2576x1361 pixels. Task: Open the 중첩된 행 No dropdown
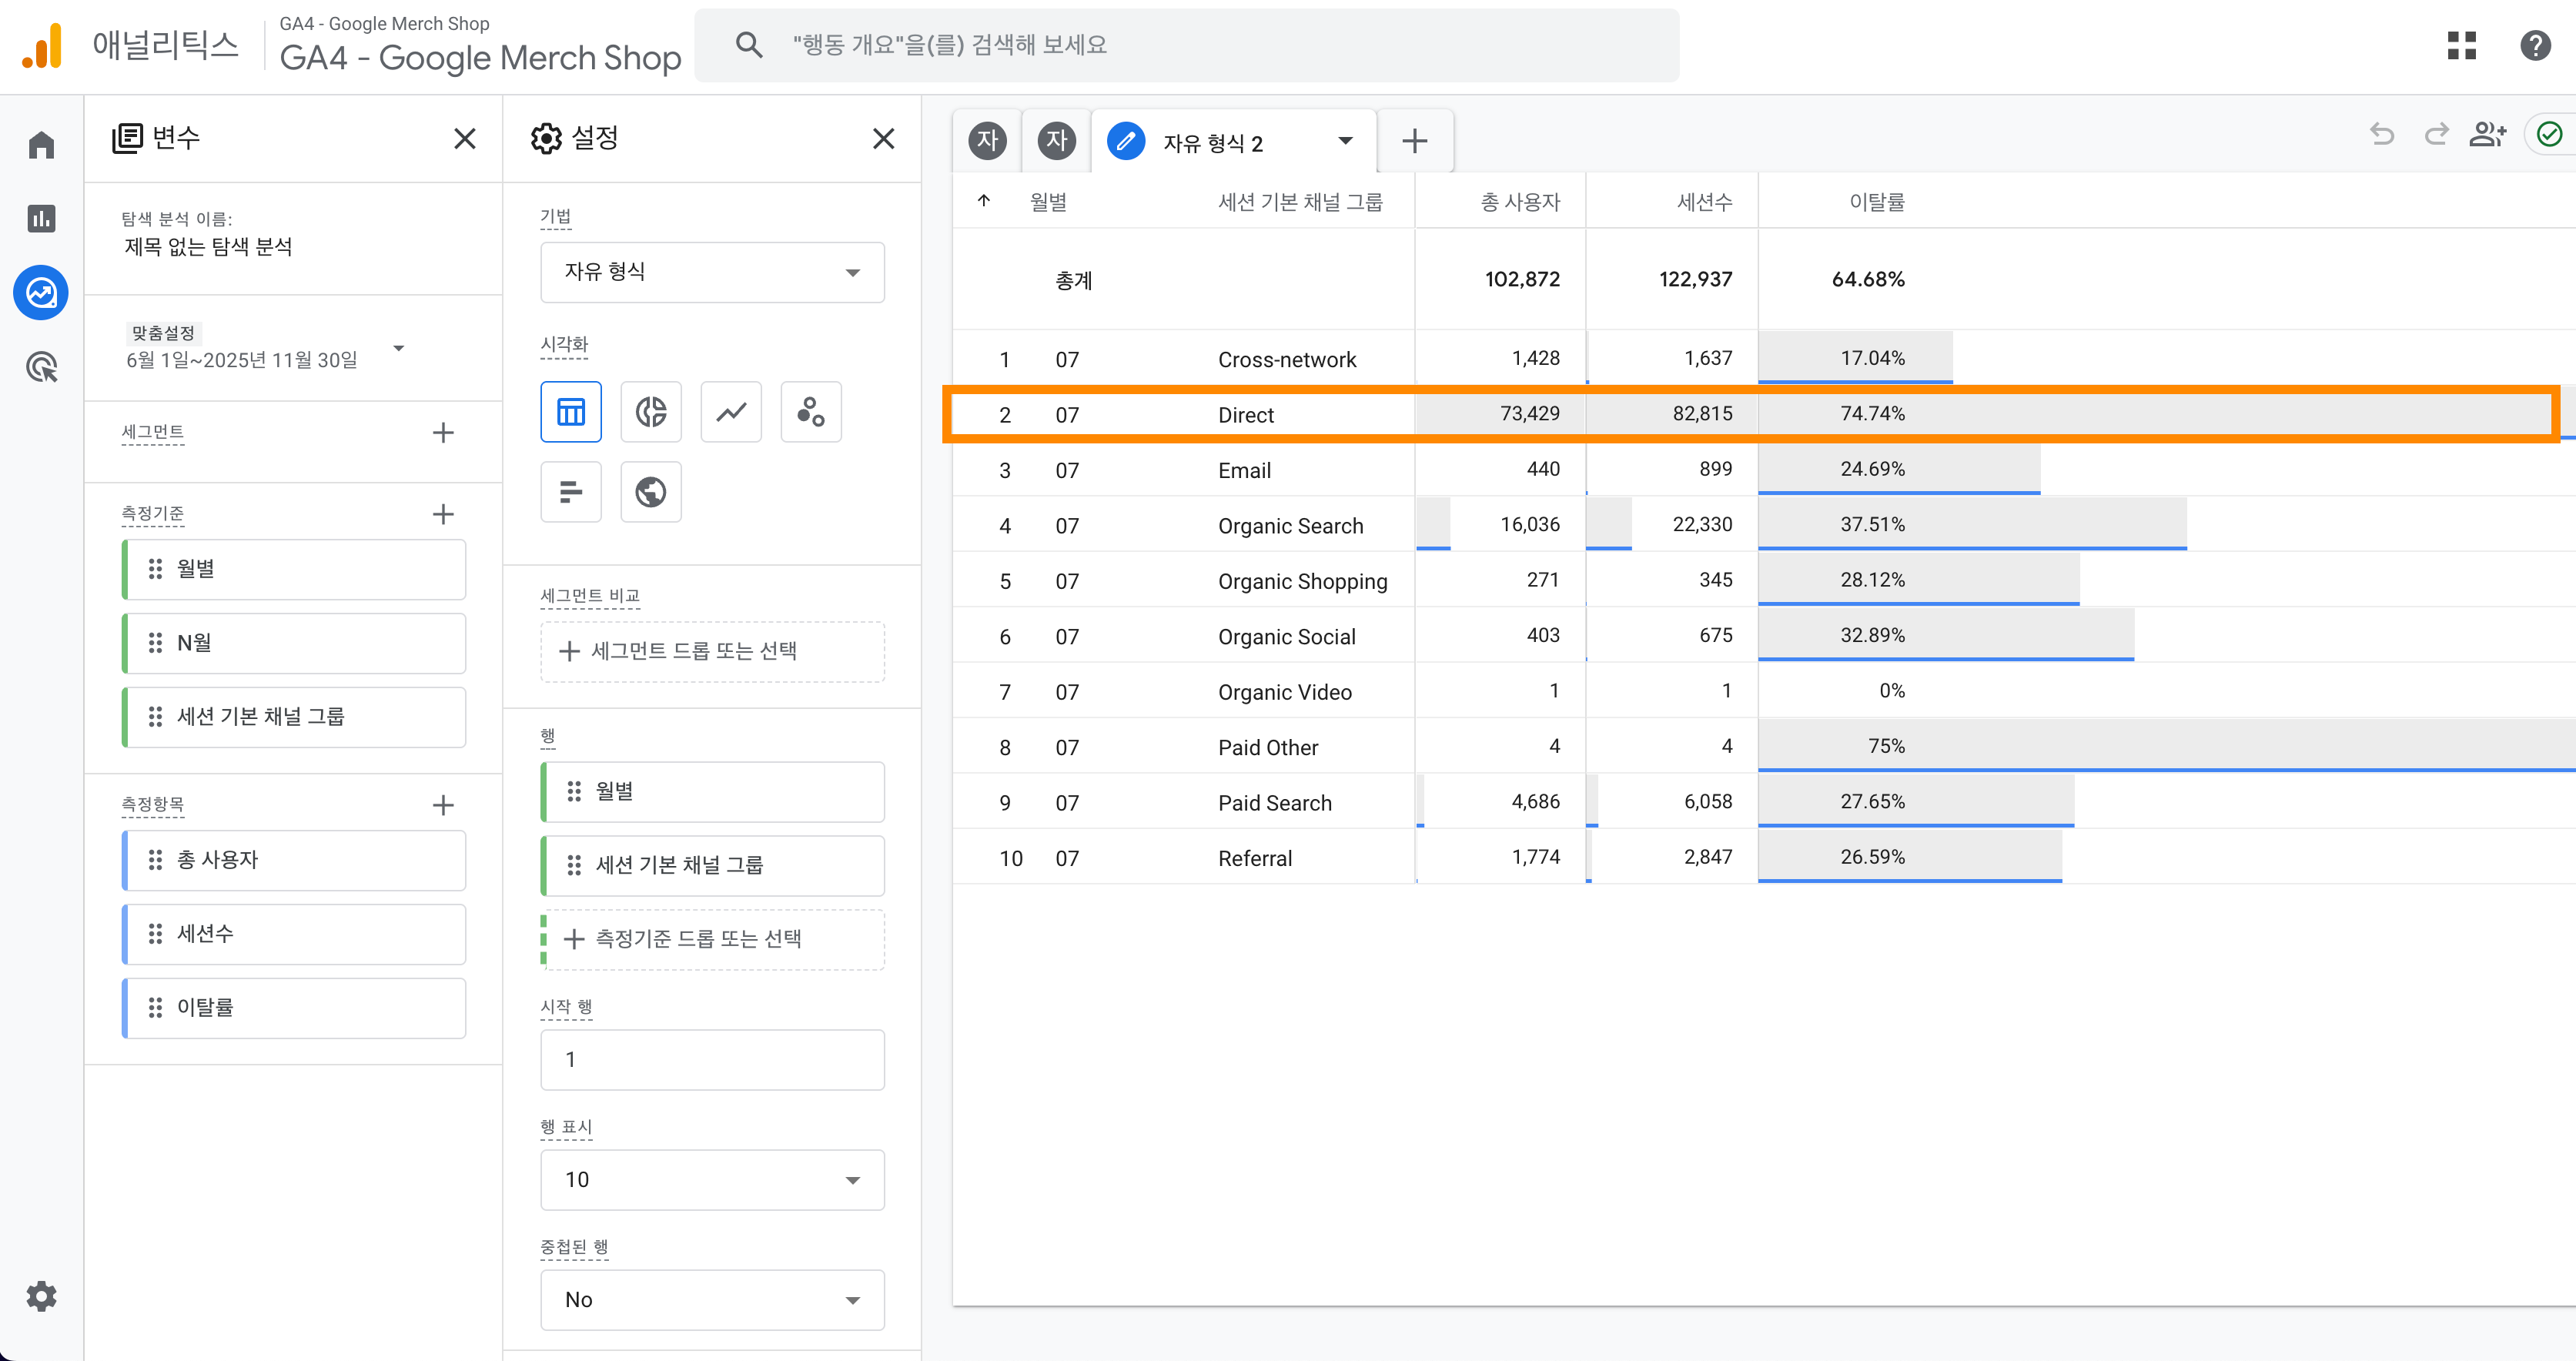coord(712,1300)
